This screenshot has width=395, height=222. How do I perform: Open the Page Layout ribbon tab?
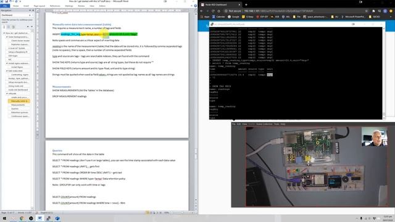tap(39, 6)
